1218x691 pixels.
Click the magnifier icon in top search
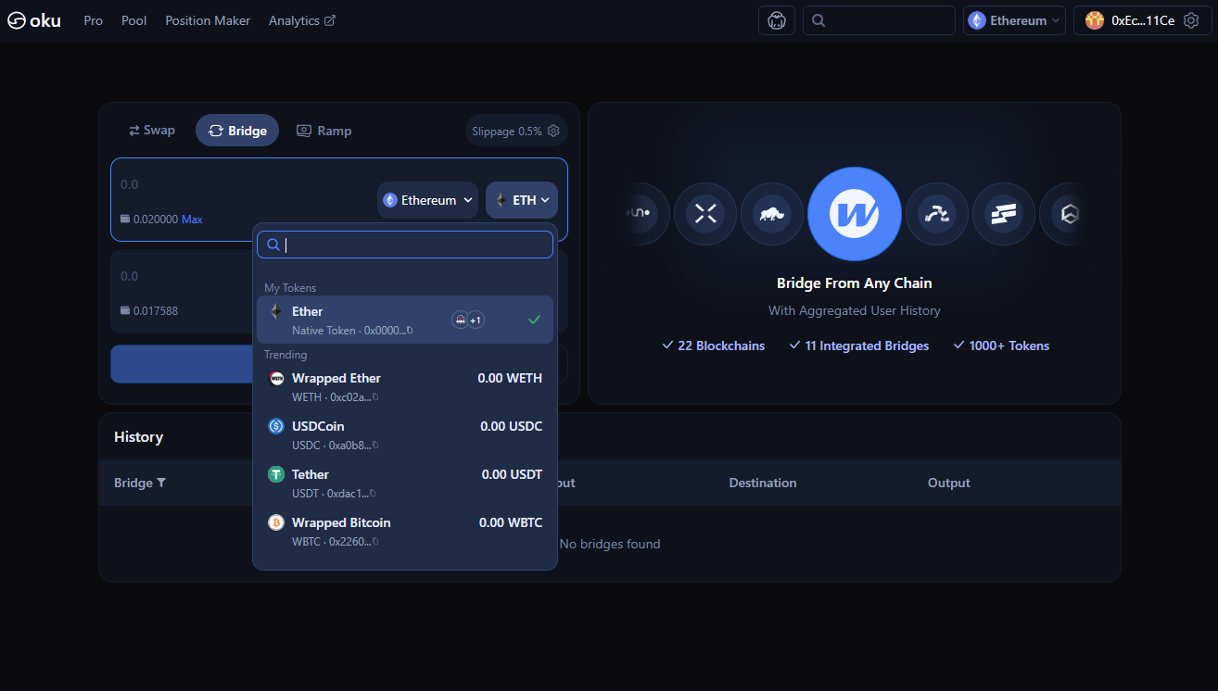819,20
